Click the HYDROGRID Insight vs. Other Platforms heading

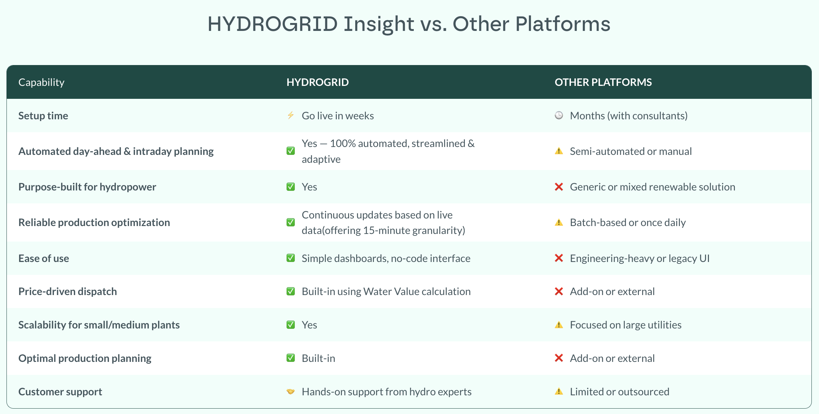(409, 24)
